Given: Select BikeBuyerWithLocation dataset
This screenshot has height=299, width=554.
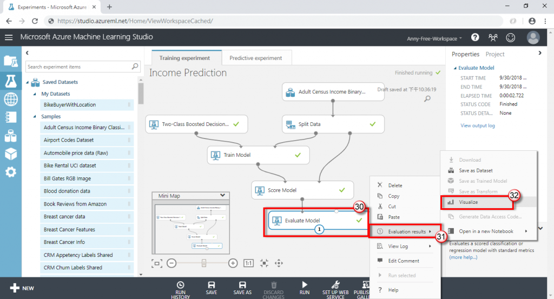Looking at the screenshot, I should [x=87, y=105].
